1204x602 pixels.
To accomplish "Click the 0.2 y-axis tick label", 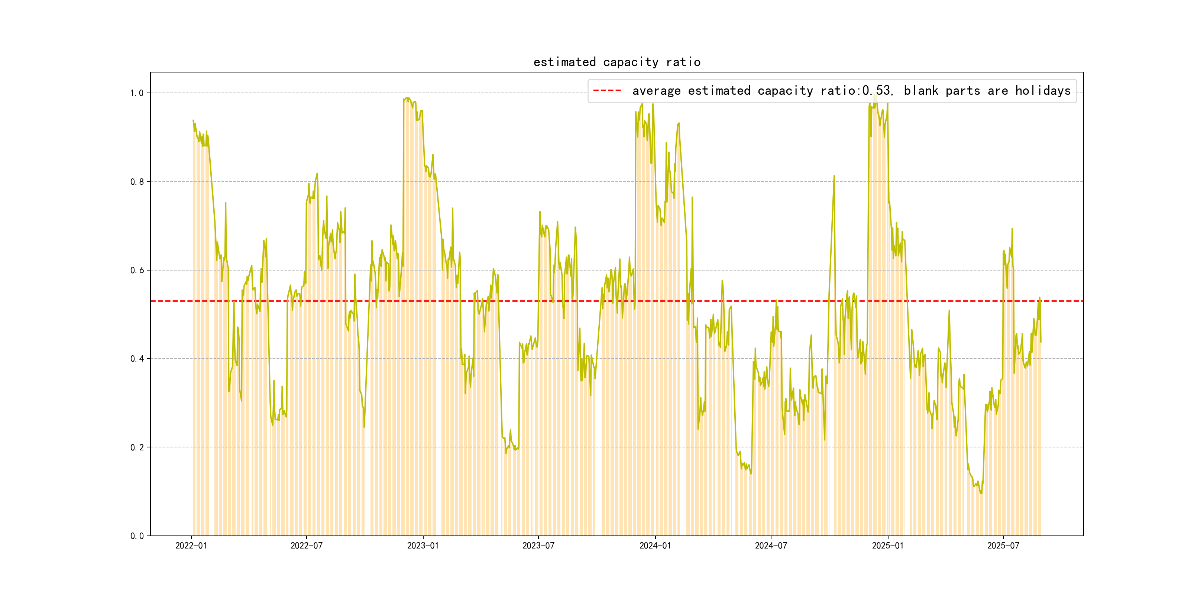I will click(x=136, y=447).
